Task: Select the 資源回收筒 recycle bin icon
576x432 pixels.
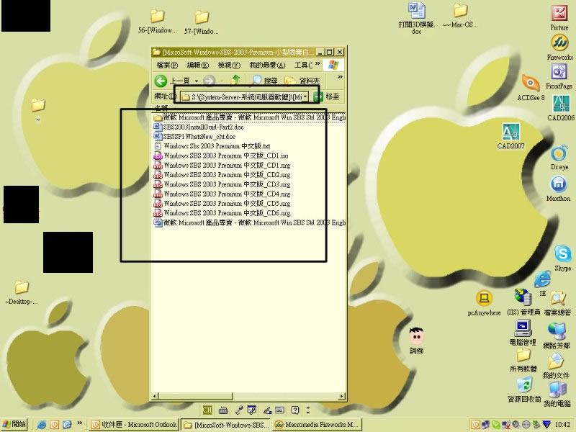Action: (x=524, y=390)
